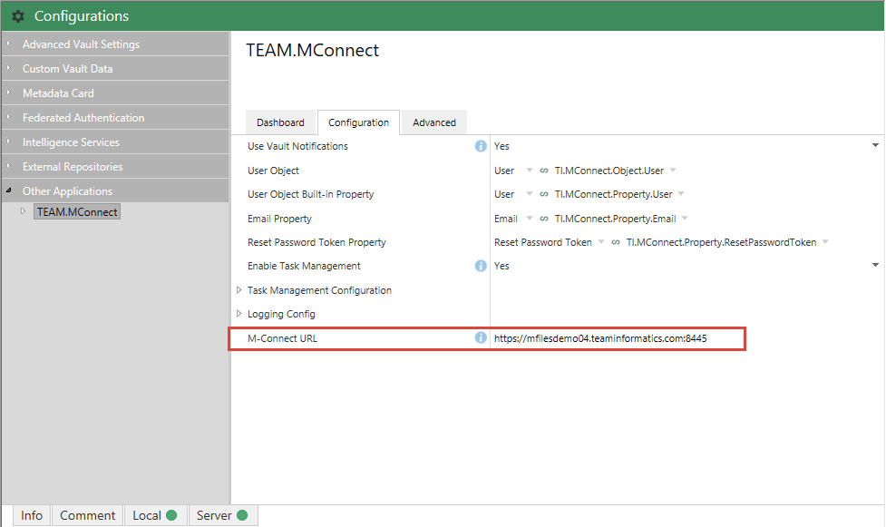
Task: Expand the Federated Authentication node
Action: 9,118
